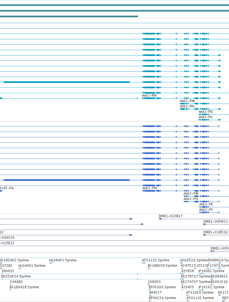The width and height of the screenshot is (229, 302).
Task: Click the 426455 EST label
Action: click(x=187, y=287)
